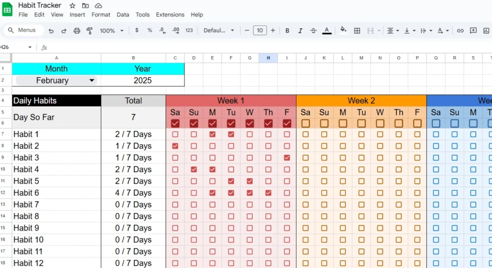Click the font size input field
The height and width of the screenshot is (268, 492).
coord(259,31)
